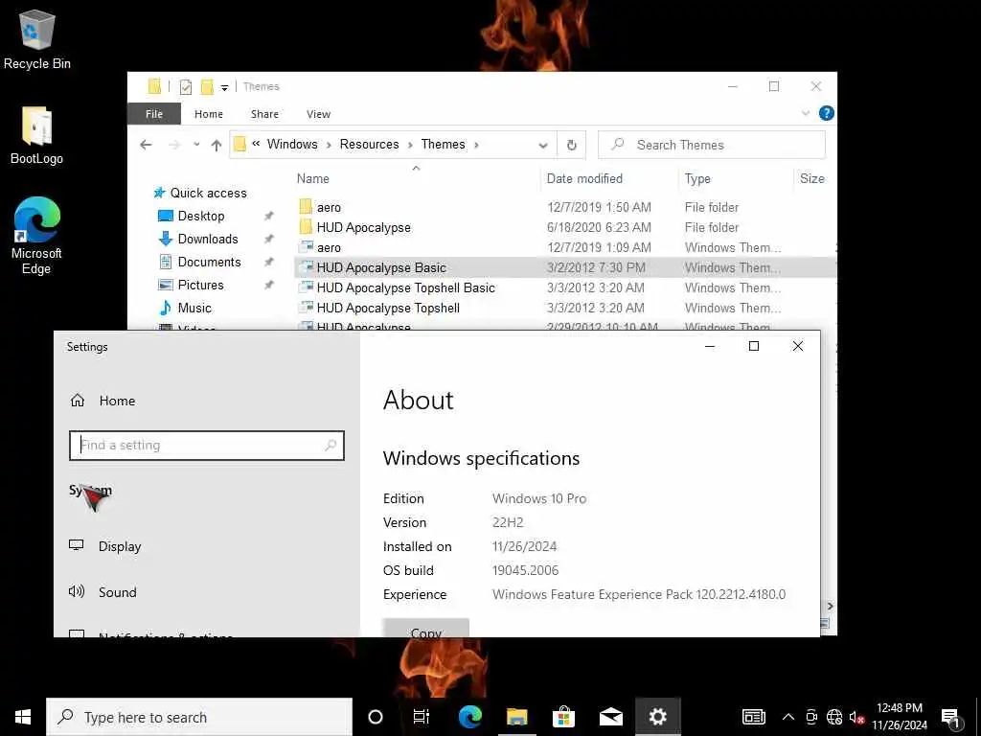This screenshot has width=981, height=736.
Task: Open Mail from the taskbar
Action: click(610, 717)
